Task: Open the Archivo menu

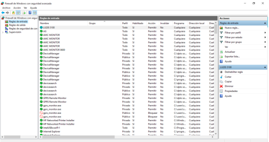Action: pos(6,8)
